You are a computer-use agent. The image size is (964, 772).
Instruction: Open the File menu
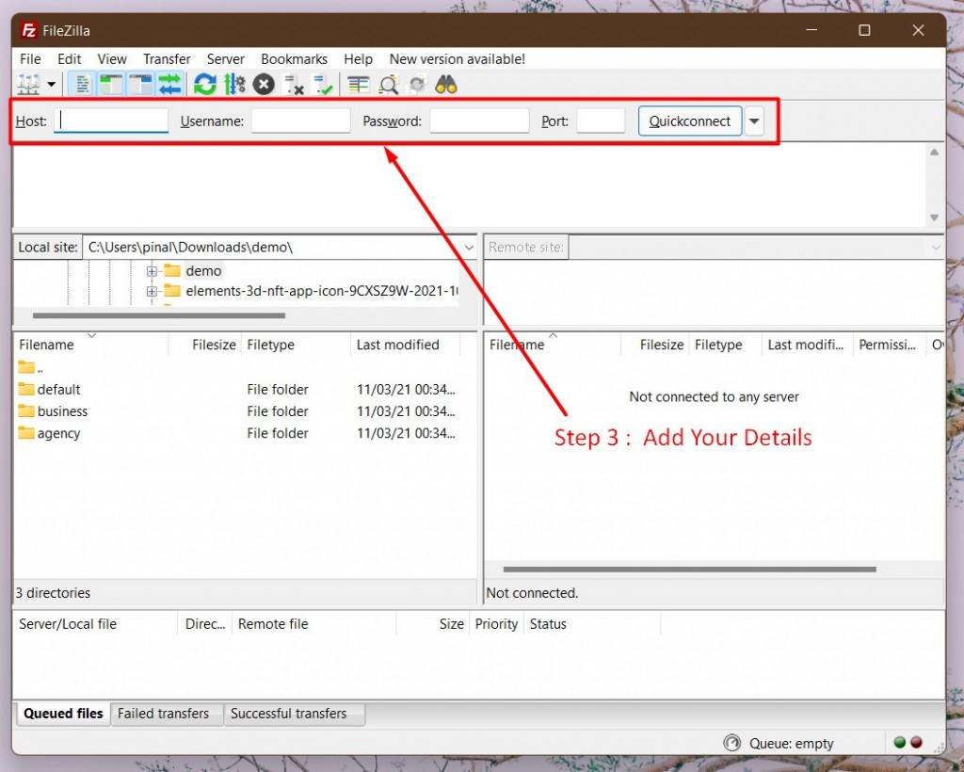coord(30,59)
